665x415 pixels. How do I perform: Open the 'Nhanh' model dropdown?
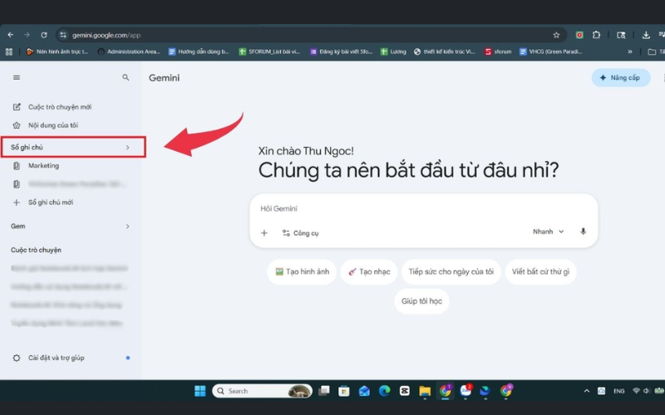549,232
